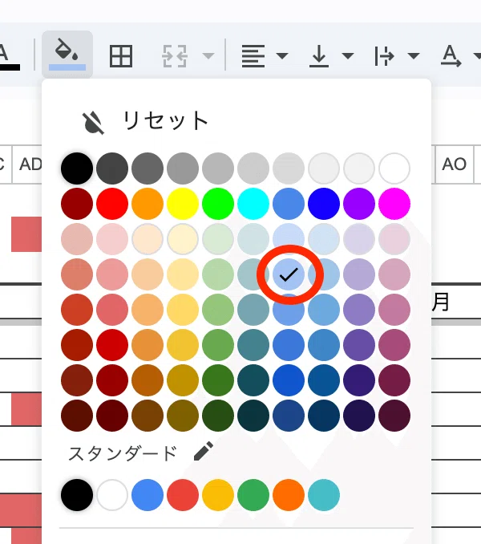Expand the horizontal align dropdown arrow

coord(282,56)
